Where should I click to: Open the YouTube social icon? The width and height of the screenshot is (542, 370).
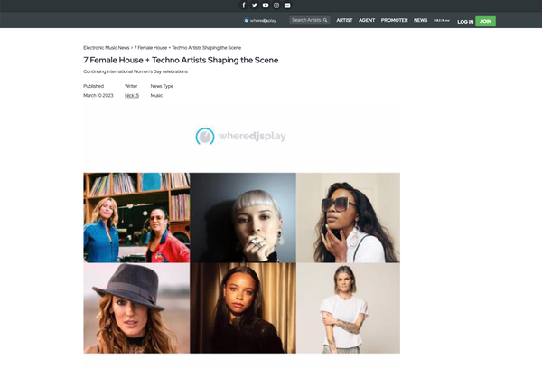(266, 5)
